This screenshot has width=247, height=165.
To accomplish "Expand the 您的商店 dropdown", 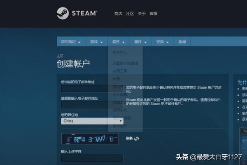I will pos(71,42).
